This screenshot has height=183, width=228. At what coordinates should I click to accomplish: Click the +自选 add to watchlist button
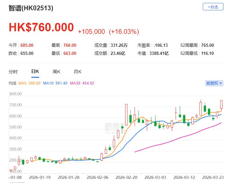[213, 7]
